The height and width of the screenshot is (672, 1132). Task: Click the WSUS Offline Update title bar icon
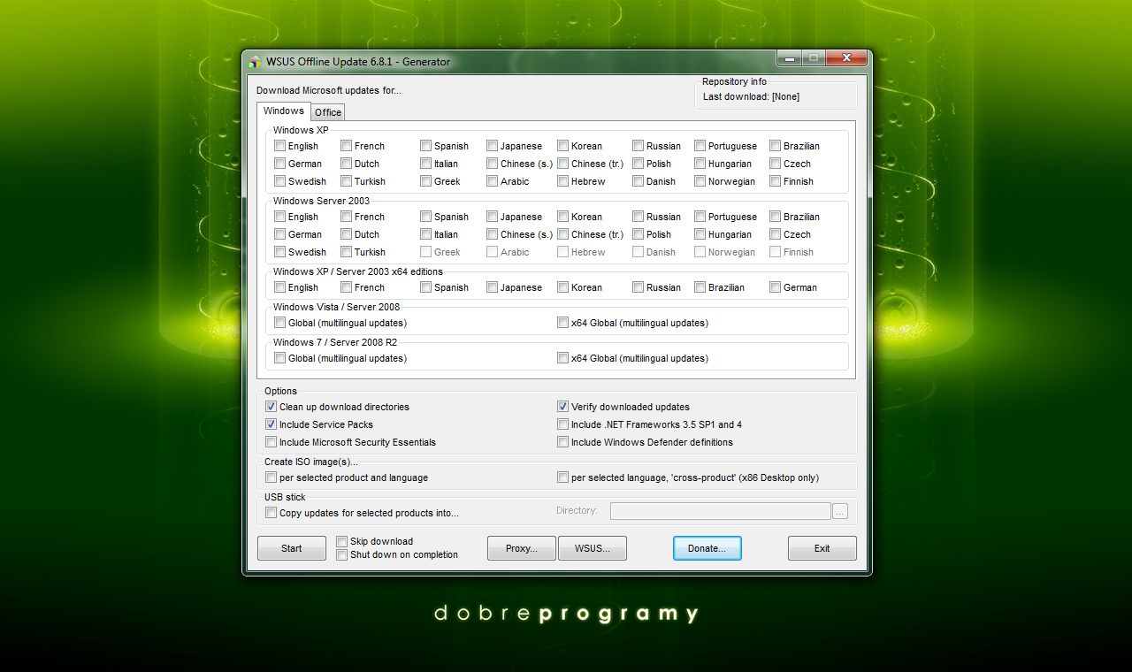coord(255,62)
